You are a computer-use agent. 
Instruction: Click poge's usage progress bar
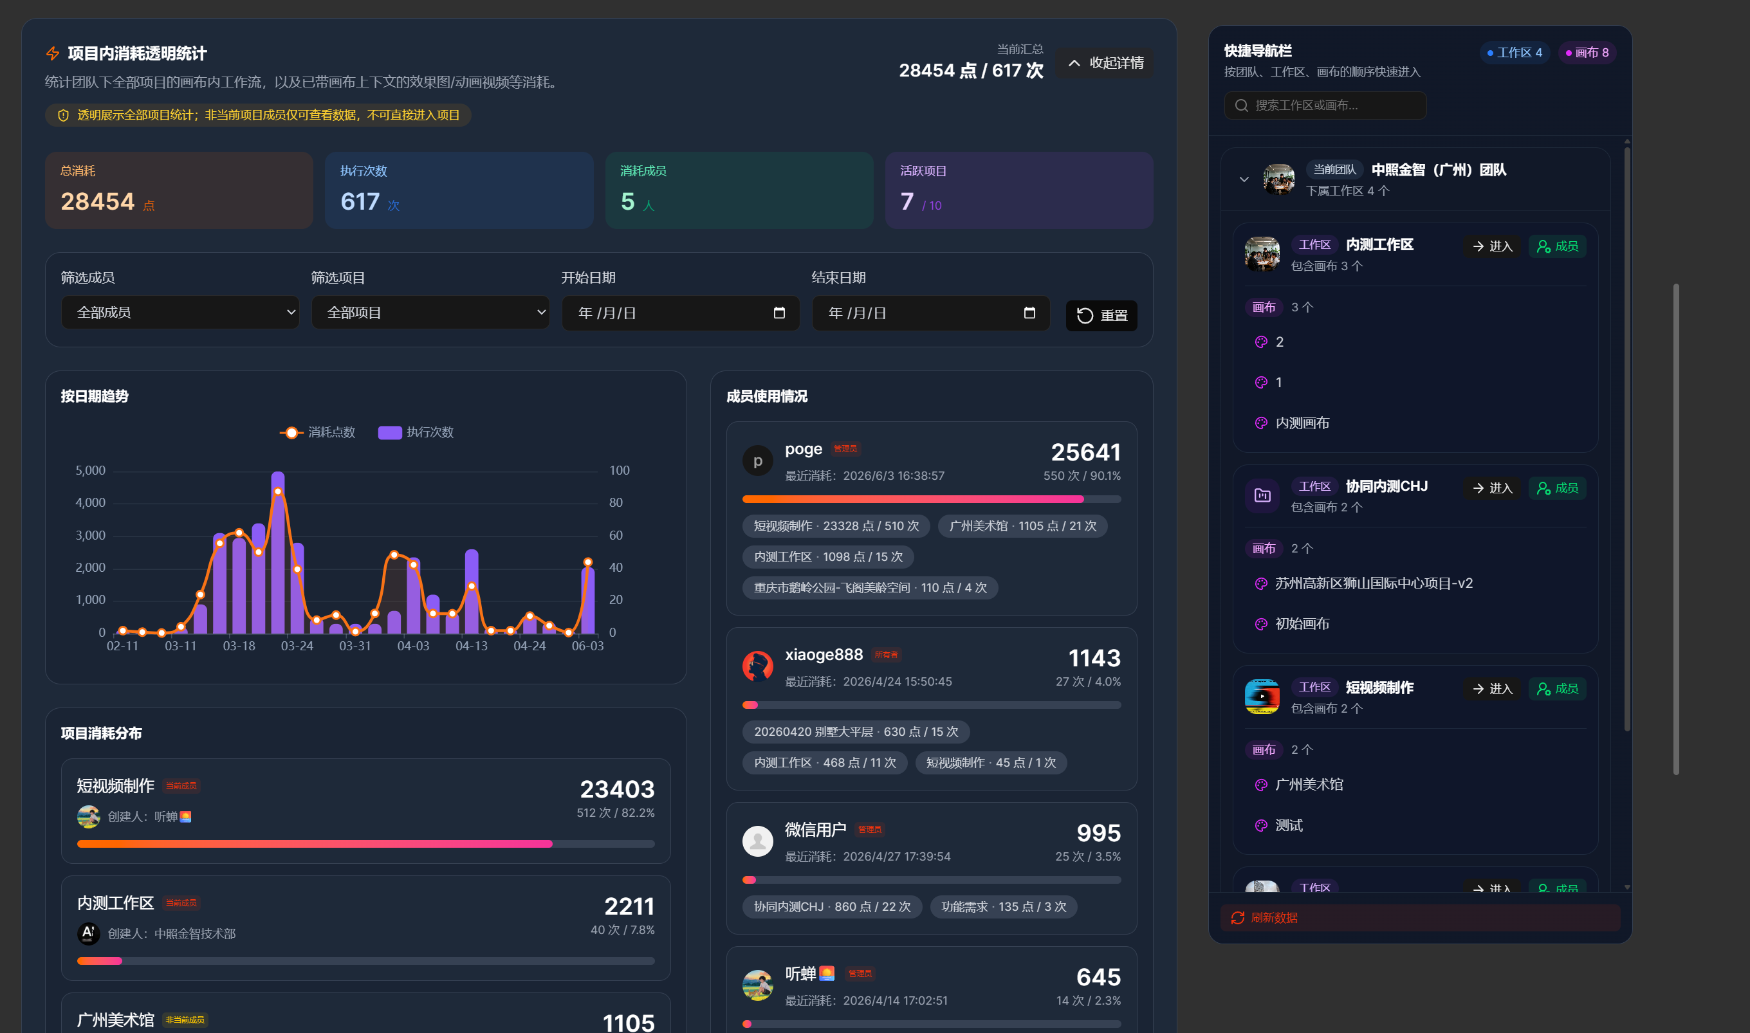pyautogui.click(x=932, y=499)
